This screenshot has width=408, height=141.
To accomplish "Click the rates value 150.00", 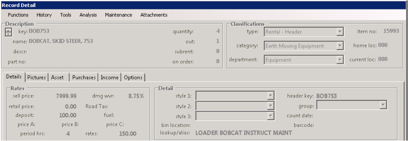I will pos(128,134).
